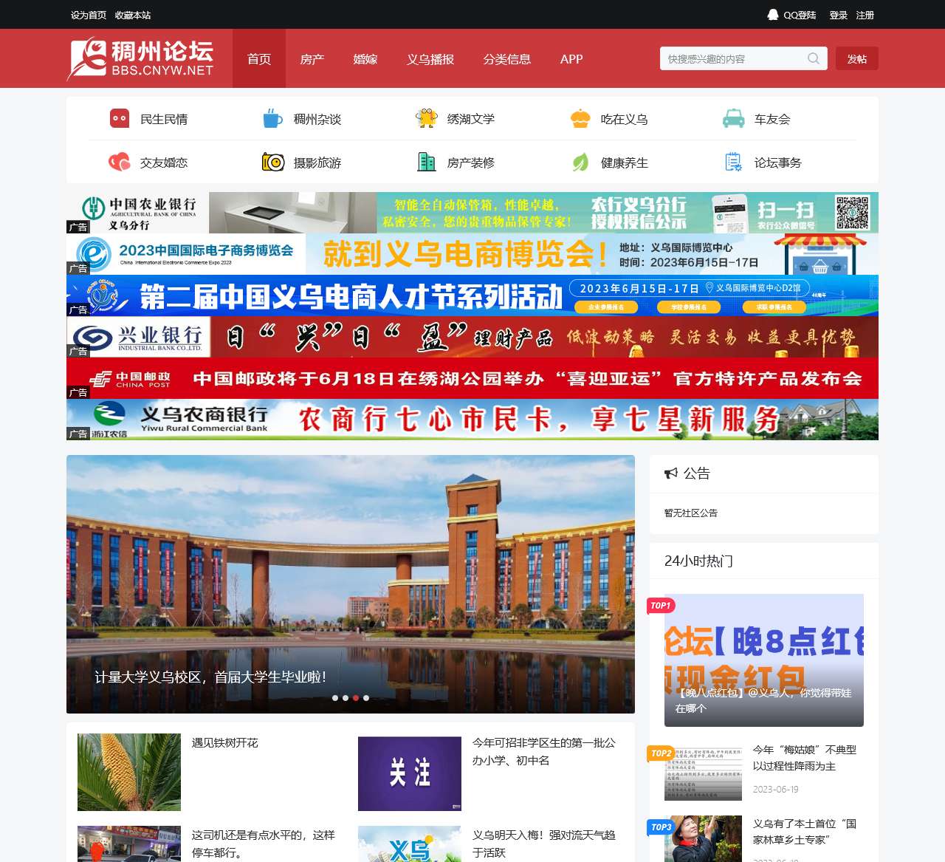
Task: Open the 中国农业银行 ad banner
Action: (472, 213)
